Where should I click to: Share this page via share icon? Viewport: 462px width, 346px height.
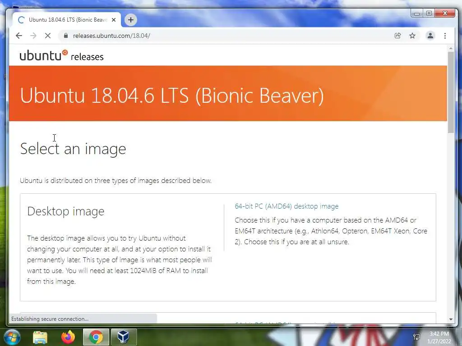pos(398,36)
